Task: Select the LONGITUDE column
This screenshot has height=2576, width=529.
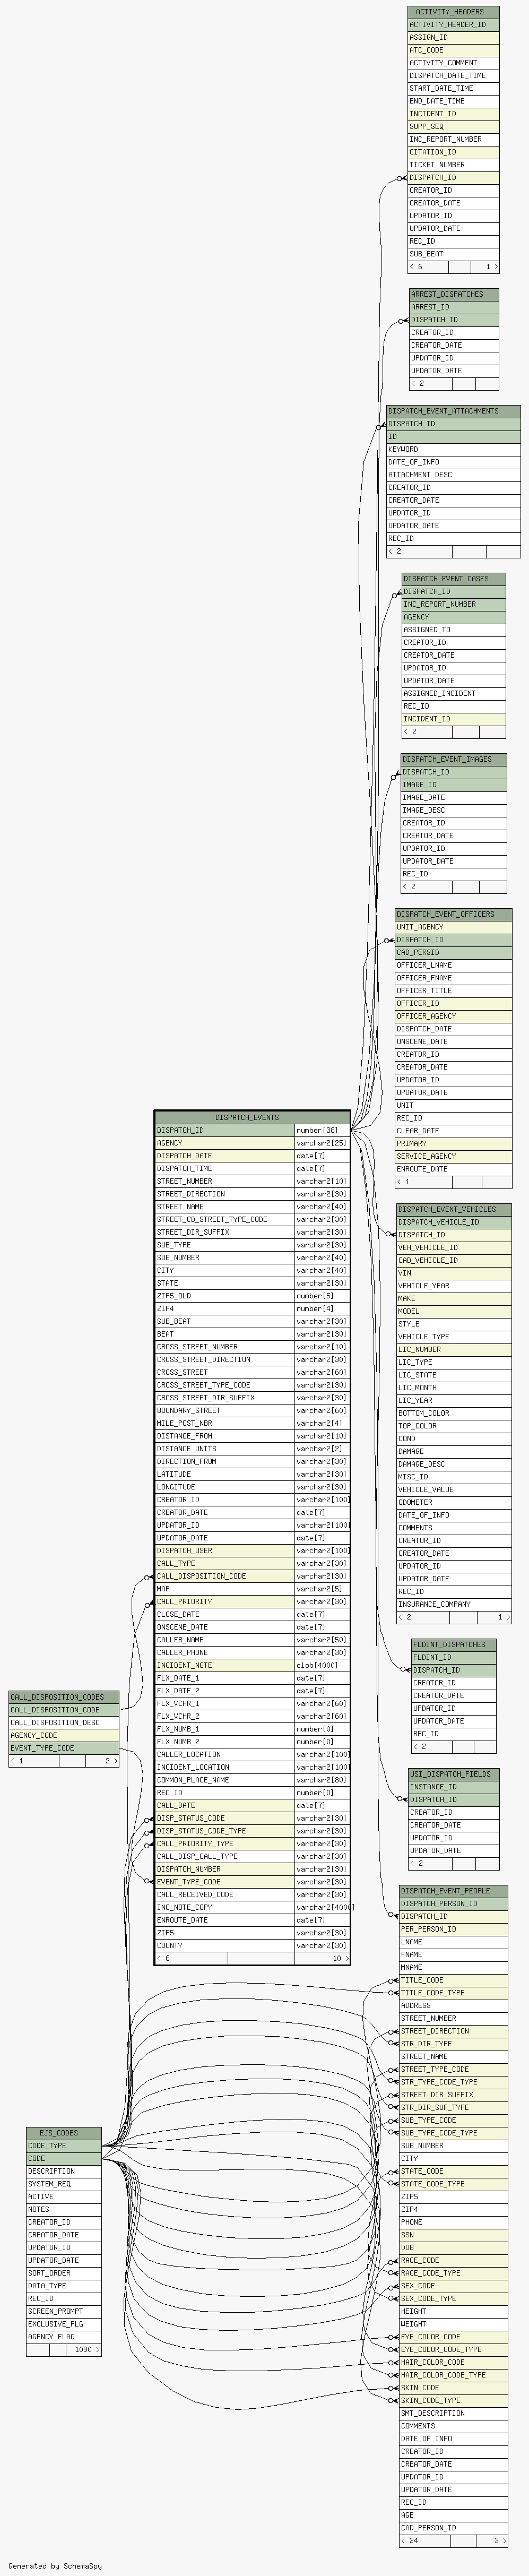Action: pos(252,1487)
